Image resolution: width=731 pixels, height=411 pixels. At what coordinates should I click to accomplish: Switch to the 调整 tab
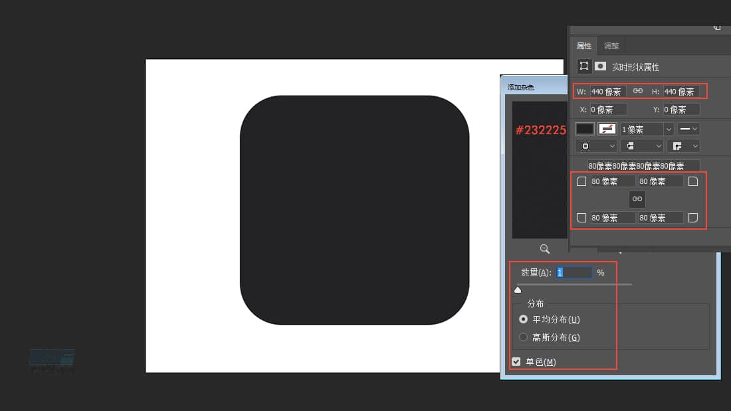point(611,46)
